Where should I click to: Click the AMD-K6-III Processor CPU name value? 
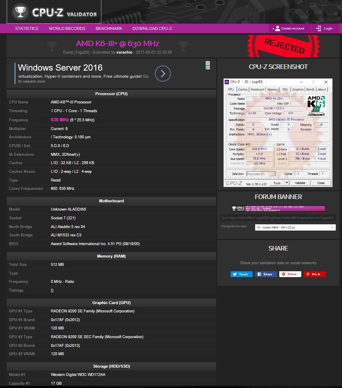pyautogui.click(x=71, y=102)
